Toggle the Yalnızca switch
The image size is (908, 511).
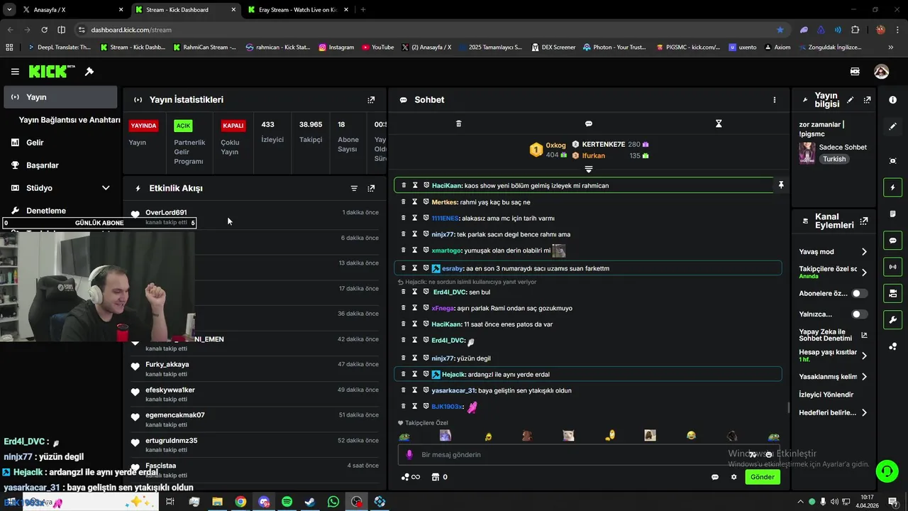click(x=859, y=314)
